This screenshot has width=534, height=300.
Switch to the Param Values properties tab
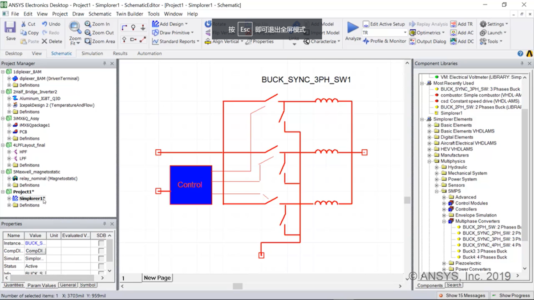42,285
